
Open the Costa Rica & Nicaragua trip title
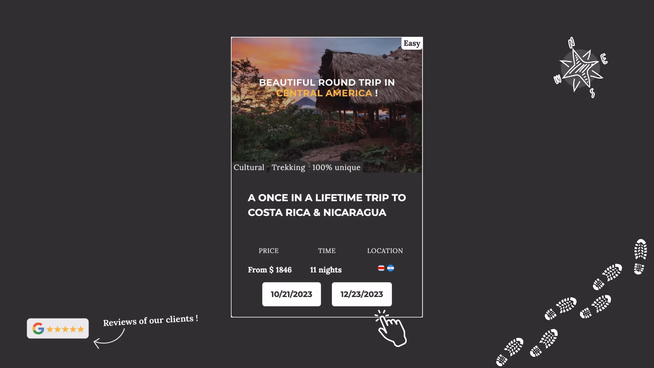[x=327, y=205]
